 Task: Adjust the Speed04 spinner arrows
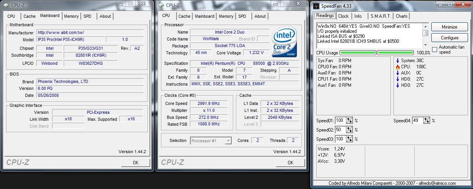[x=427, y=120]
